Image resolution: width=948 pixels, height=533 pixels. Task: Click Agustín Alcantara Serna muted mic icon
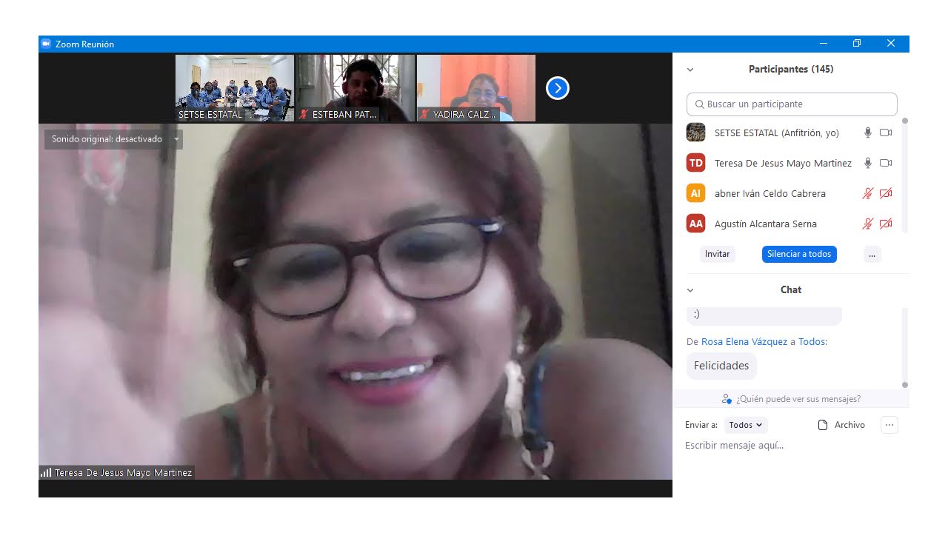867,224
